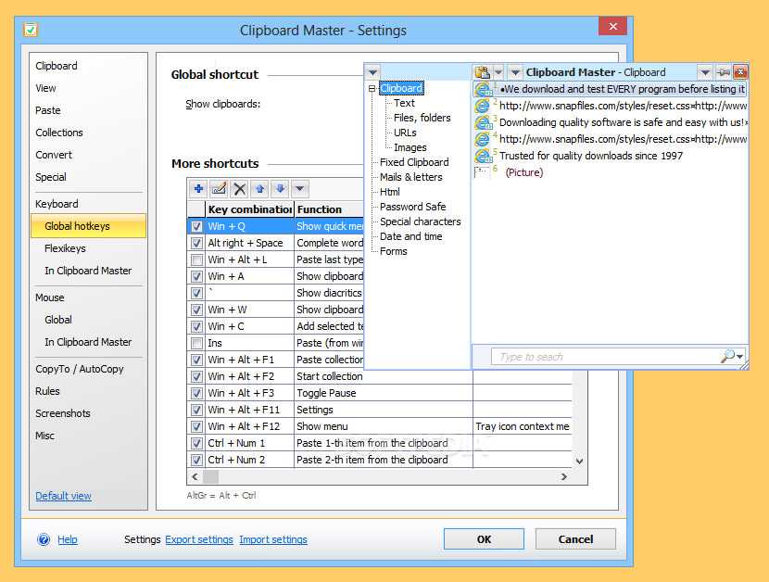The height and width of the screenshot is (582, 769).
Task: Click the magnifier icon in search box
Action: [728, 357]
